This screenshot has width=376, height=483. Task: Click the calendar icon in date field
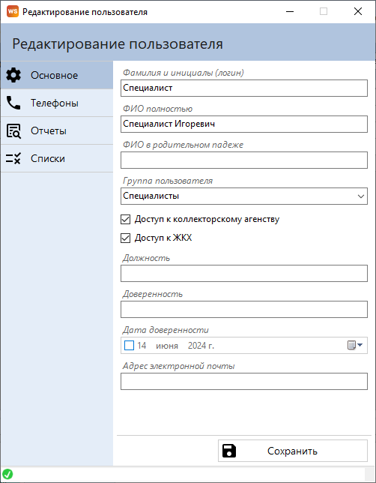[x=351, y=345]
